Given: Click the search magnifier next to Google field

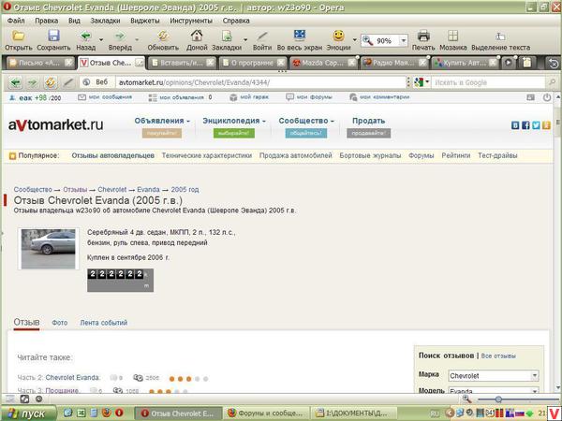Looking at the screenshot, I should 552,82.
